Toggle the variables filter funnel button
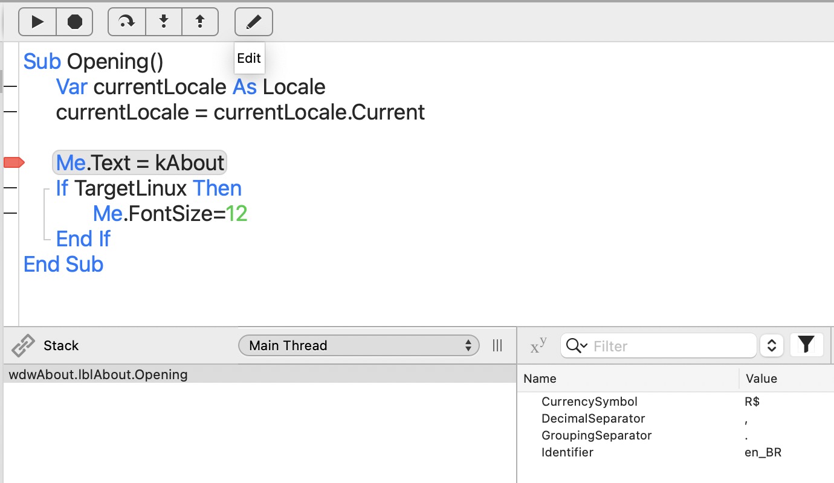This screenshot has height=483, width=834. pyautogui.click(x=806, y=345)
